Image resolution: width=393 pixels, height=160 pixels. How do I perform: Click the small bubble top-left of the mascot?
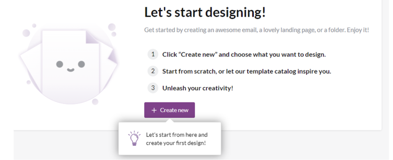click(34, 26)
